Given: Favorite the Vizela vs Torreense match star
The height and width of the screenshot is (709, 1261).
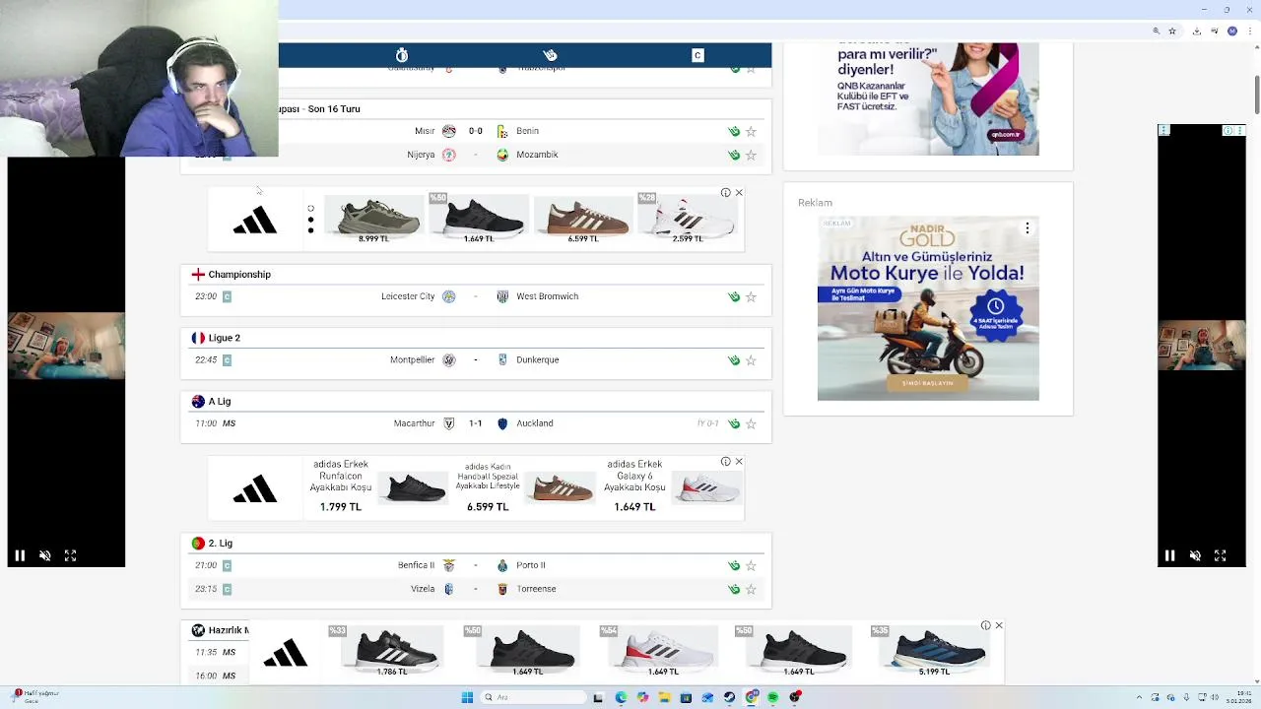Looking at the screenshot, I should pyautogui.click(x=751, y=589).
